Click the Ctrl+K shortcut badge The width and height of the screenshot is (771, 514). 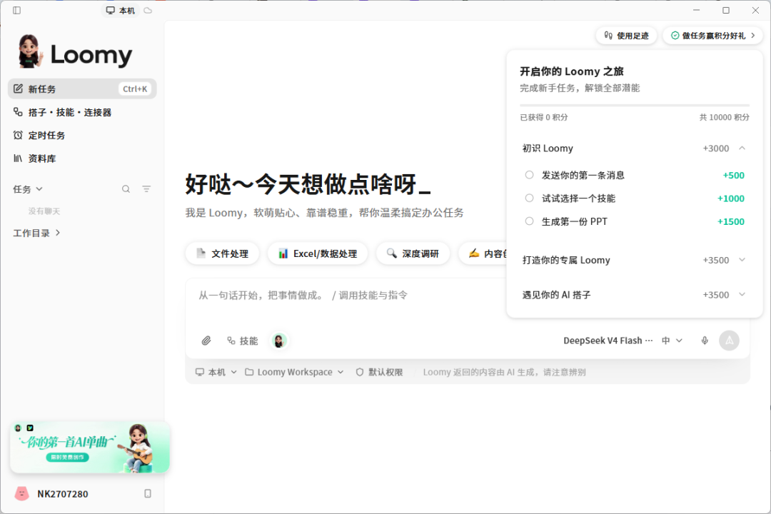click(x=135, y=89)
